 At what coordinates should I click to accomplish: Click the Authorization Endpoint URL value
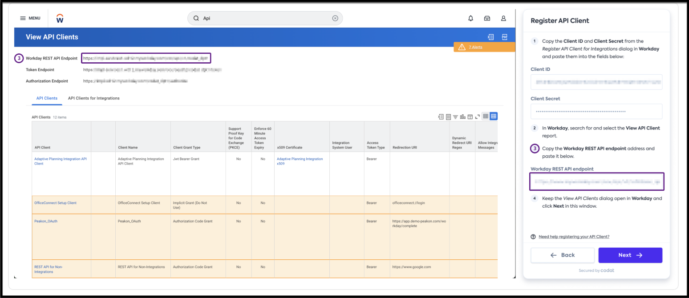(135, 81)
